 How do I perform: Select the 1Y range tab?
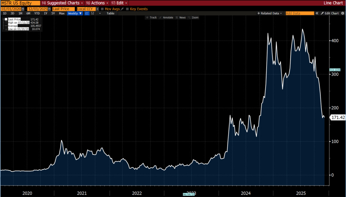pyautogui.click(x=46, y=13)
